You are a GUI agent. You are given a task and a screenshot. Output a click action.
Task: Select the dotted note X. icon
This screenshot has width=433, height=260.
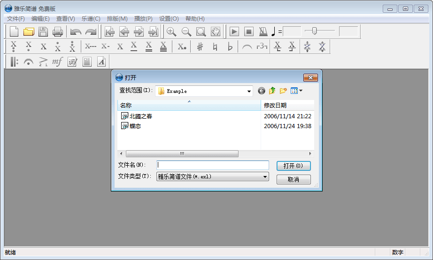[x=182, y=46]
